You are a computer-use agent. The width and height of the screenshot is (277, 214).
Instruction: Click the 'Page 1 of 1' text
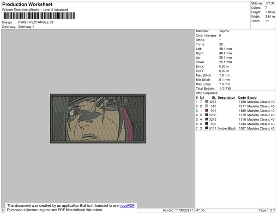click(x=267, y=210)
